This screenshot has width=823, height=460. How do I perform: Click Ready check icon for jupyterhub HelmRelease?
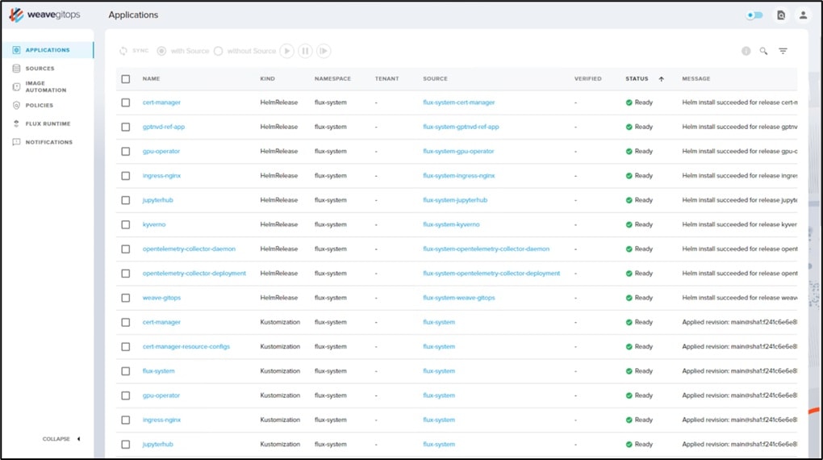629,200
